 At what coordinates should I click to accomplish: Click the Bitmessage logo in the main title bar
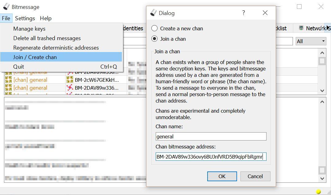pyautogui.click(x=6, y=7)
